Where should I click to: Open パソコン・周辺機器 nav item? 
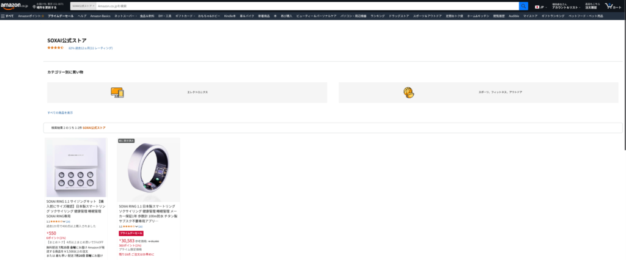[x=353, y=16]
